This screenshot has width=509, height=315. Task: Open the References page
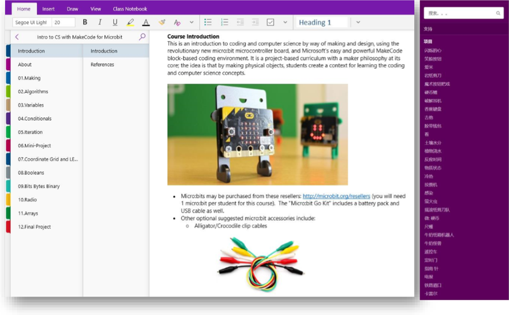click(x=116, y=65)
